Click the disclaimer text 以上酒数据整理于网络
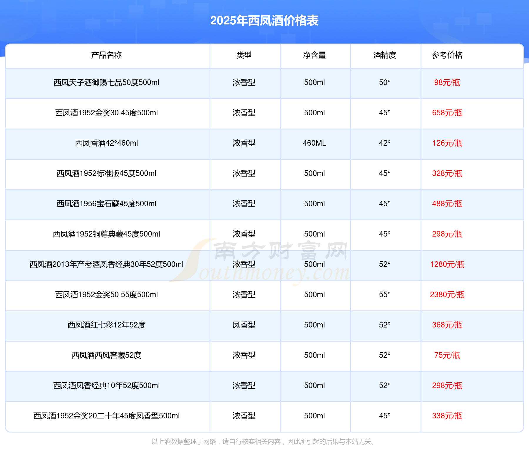The width and height of the screenshot is (529, 459). [184, 442]
